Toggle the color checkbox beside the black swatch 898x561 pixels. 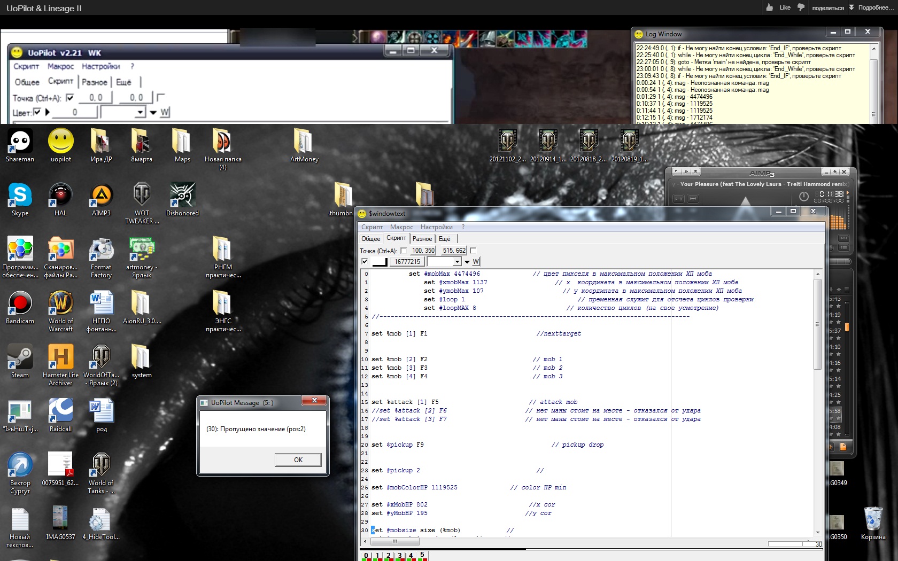tap(365, 262)
